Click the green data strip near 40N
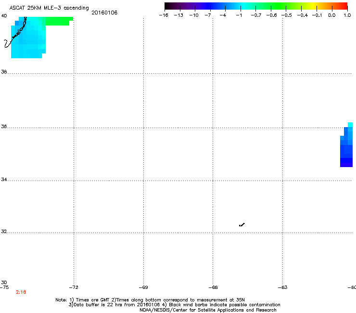Image resolution: width=356 pixels, height=313 pixels. coord(59,21)
